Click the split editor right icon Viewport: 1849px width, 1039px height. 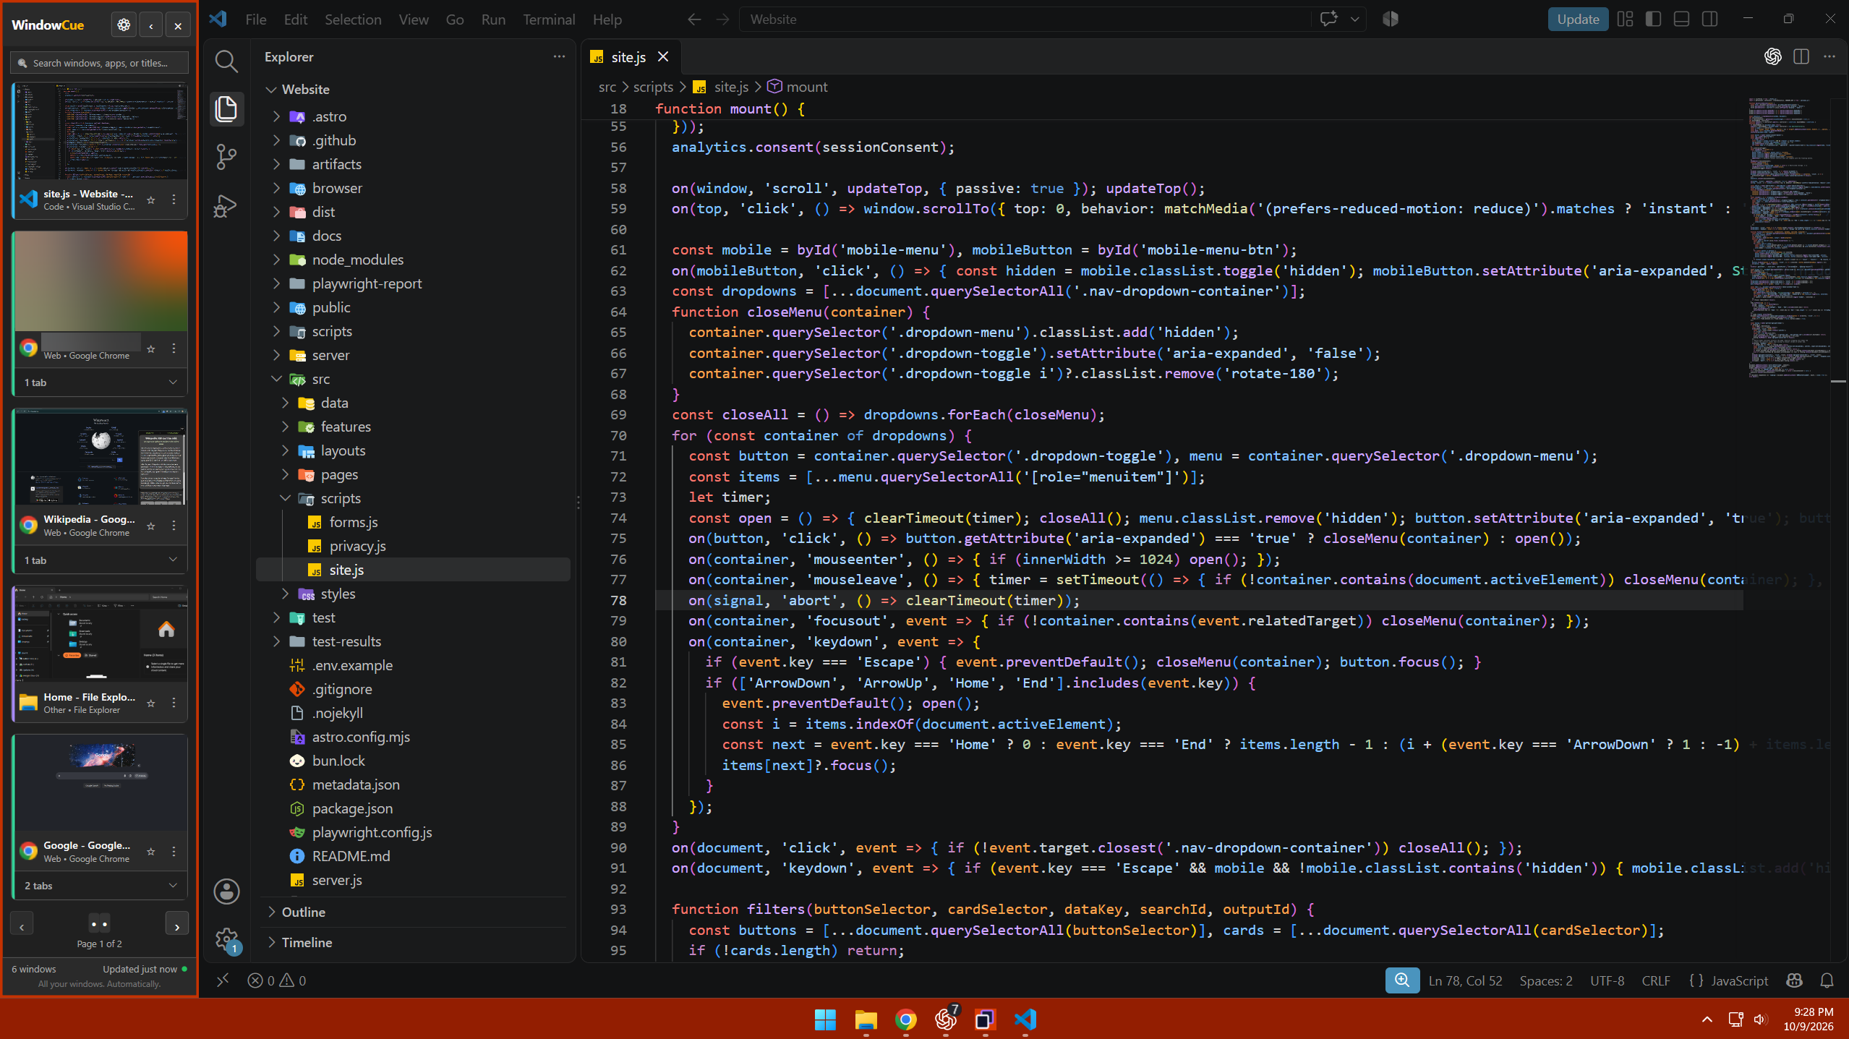(1801, 56)
